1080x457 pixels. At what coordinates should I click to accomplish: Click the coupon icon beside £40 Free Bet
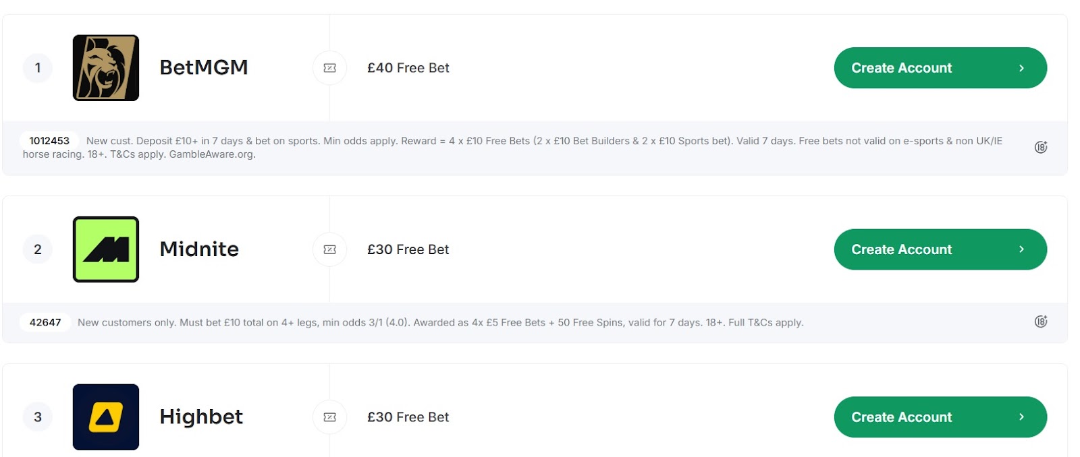pyautogui.click(x=329, y=68)
